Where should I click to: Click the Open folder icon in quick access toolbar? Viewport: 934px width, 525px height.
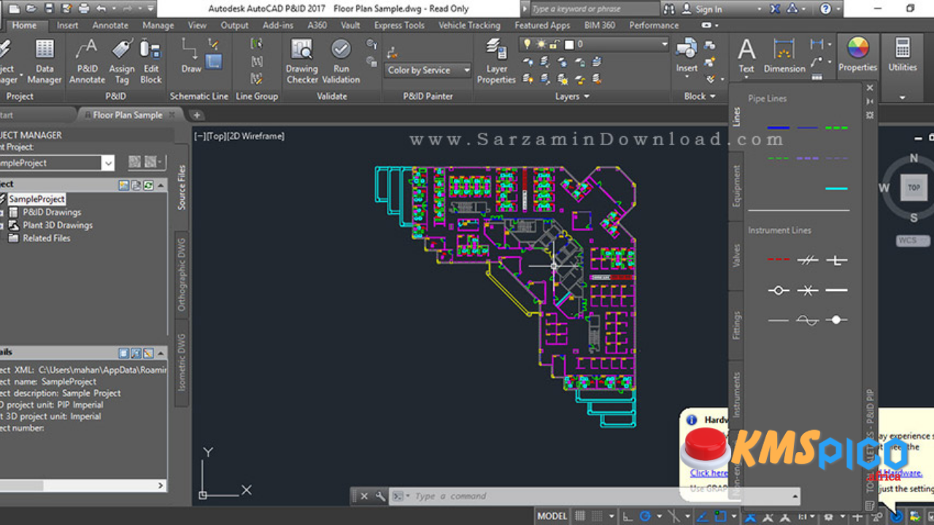tap(31, 9)
